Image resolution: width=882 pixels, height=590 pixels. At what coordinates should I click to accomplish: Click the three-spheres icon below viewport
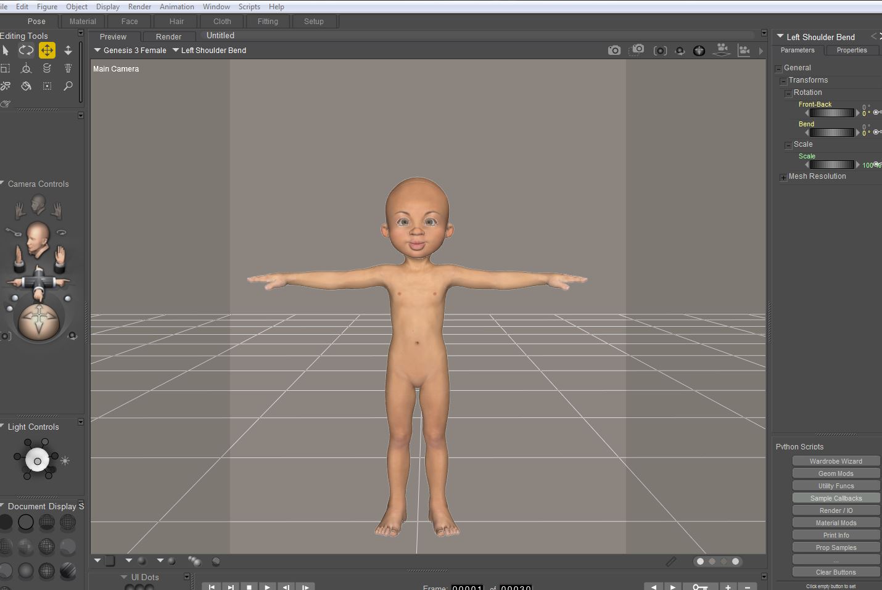195,561
